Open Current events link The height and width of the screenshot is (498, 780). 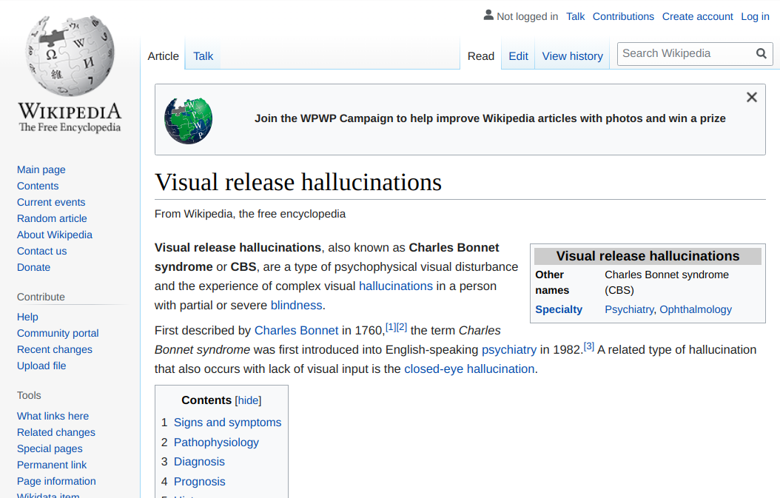51,203
